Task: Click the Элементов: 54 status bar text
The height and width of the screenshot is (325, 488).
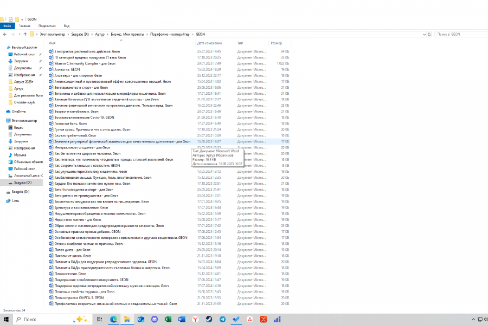Action: click(14, 310)
